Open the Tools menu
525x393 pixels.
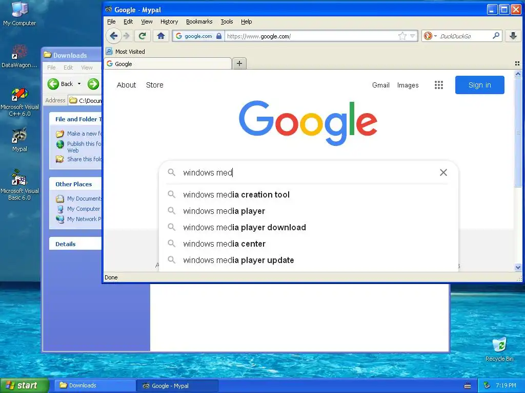pyautogui.click(x=227, y=21)
